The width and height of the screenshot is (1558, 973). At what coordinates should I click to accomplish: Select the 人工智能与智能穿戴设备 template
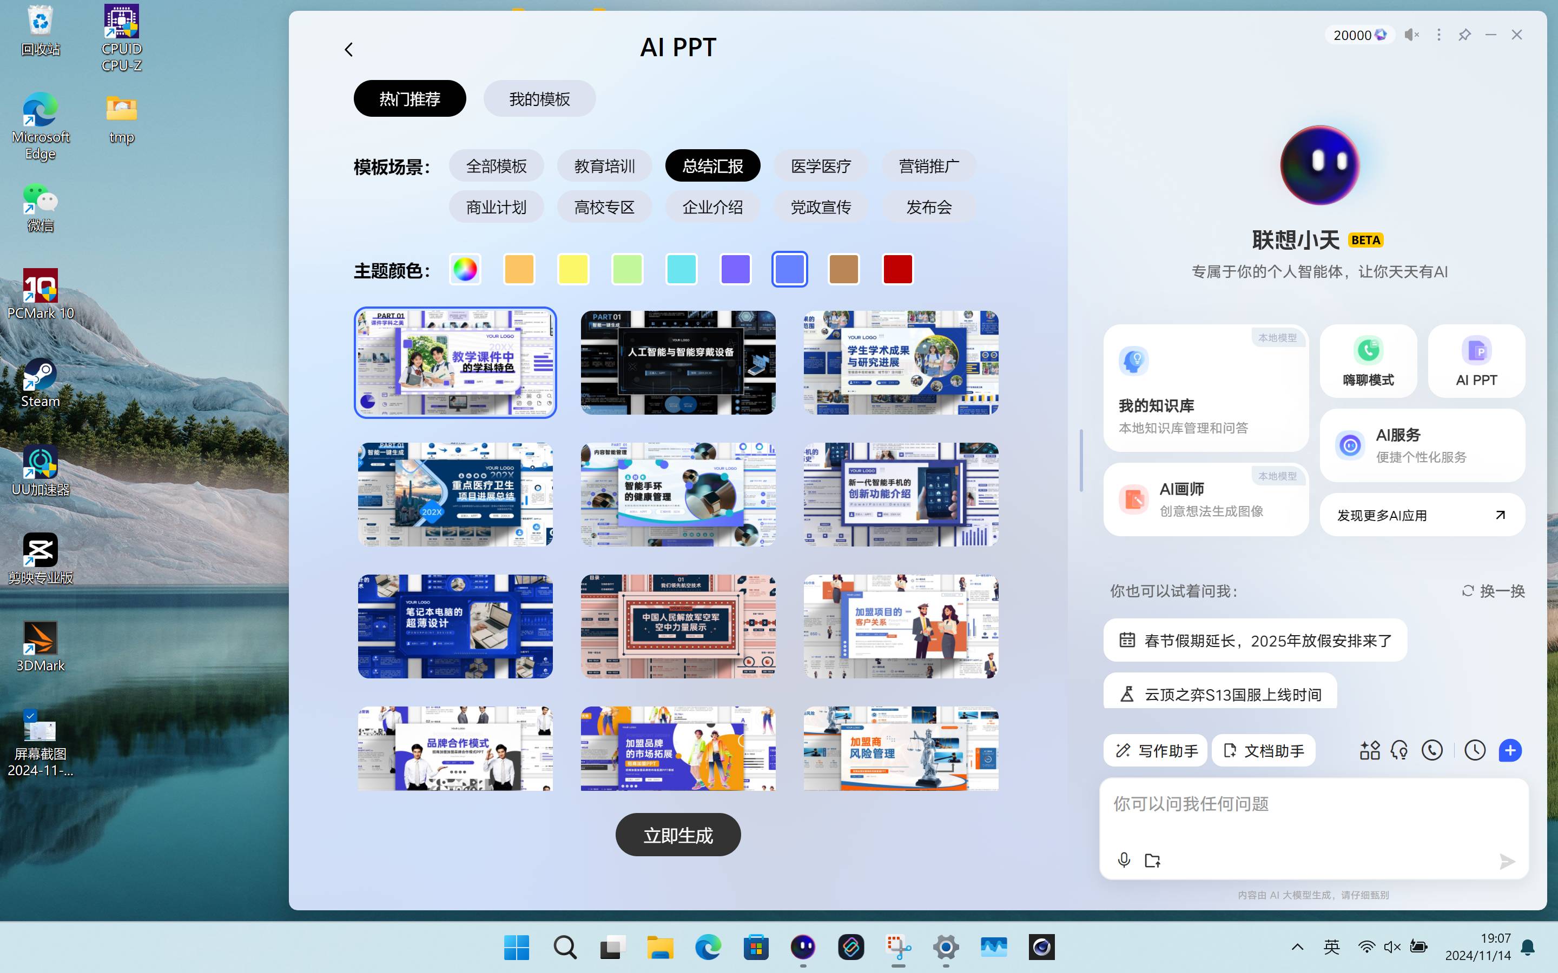point(678,362)
